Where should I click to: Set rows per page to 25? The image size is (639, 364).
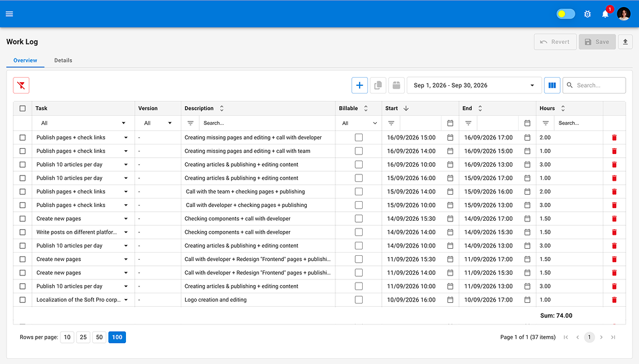tap(83, 337)
